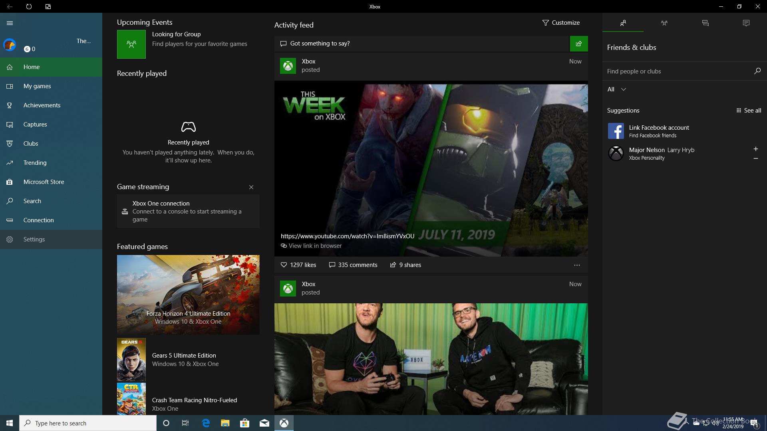The height and width of the screenshot is (431, 767).
Task: Switch to the Activity alerts tab icon
Action: (x=746, y=23)
